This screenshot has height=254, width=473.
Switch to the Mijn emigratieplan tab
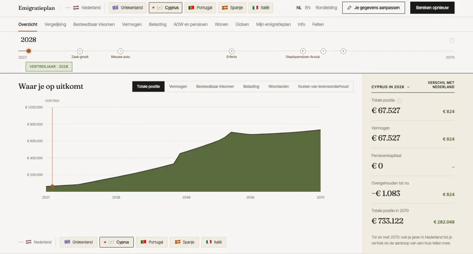[273, 24]
